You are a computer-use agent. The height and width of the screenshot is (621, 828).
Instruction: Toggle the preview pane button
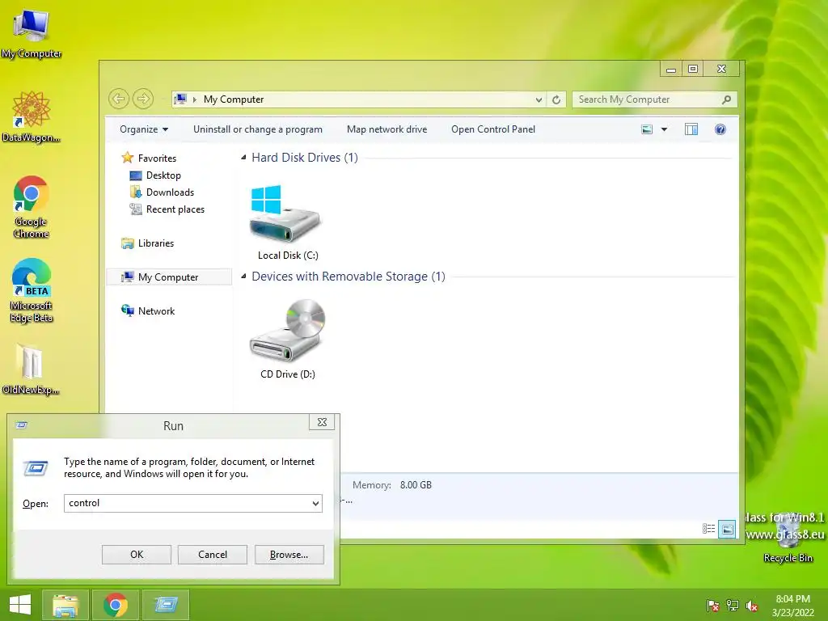pos(691,129)
